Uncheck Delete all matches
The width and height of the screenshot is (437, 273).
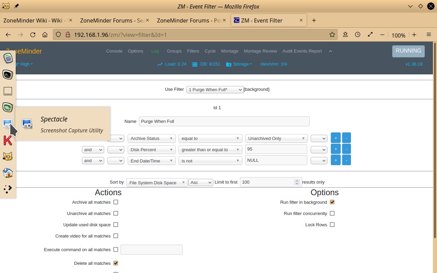point(116,263)
